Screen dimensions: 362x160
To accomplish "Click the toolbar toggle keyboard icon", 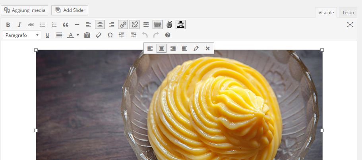I will pos(157,25).
